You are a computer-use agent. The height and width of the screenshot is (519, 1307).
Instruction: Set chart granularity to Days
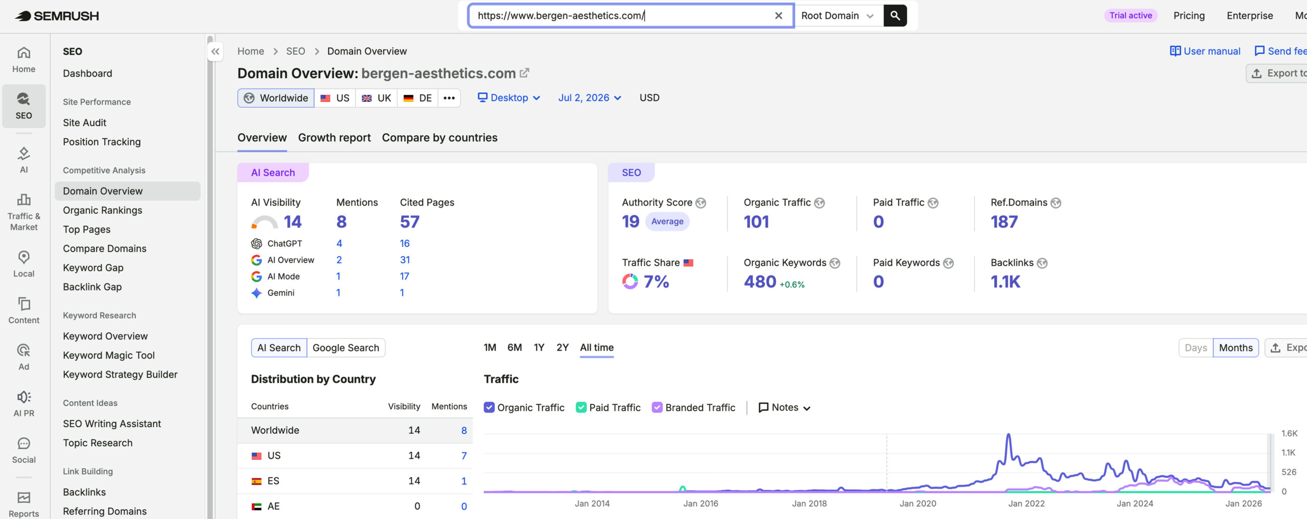pos(1196,348)
